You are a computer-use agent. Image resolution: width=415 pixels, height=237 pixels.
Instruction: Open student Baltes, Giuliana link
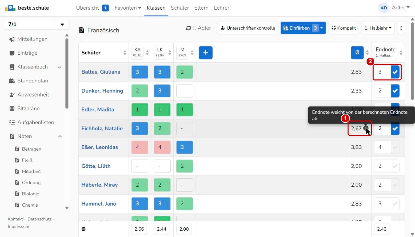click(101, 72)
